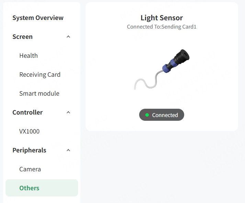Click the green connection status dot
The height and width of the screenshot is (203, 245).
[147, 115]
